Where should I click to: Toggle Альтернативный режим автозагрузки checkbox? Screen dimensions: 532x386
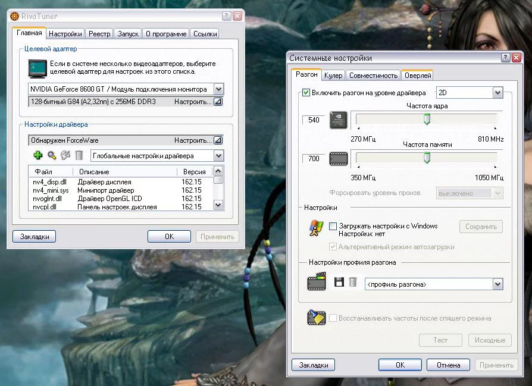[333, 247]
